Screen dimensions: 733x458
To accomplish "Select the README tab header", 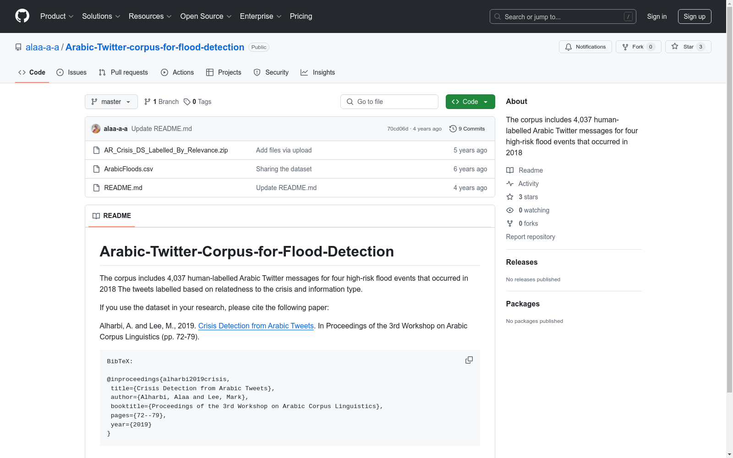I will click(x=112, y=216).
